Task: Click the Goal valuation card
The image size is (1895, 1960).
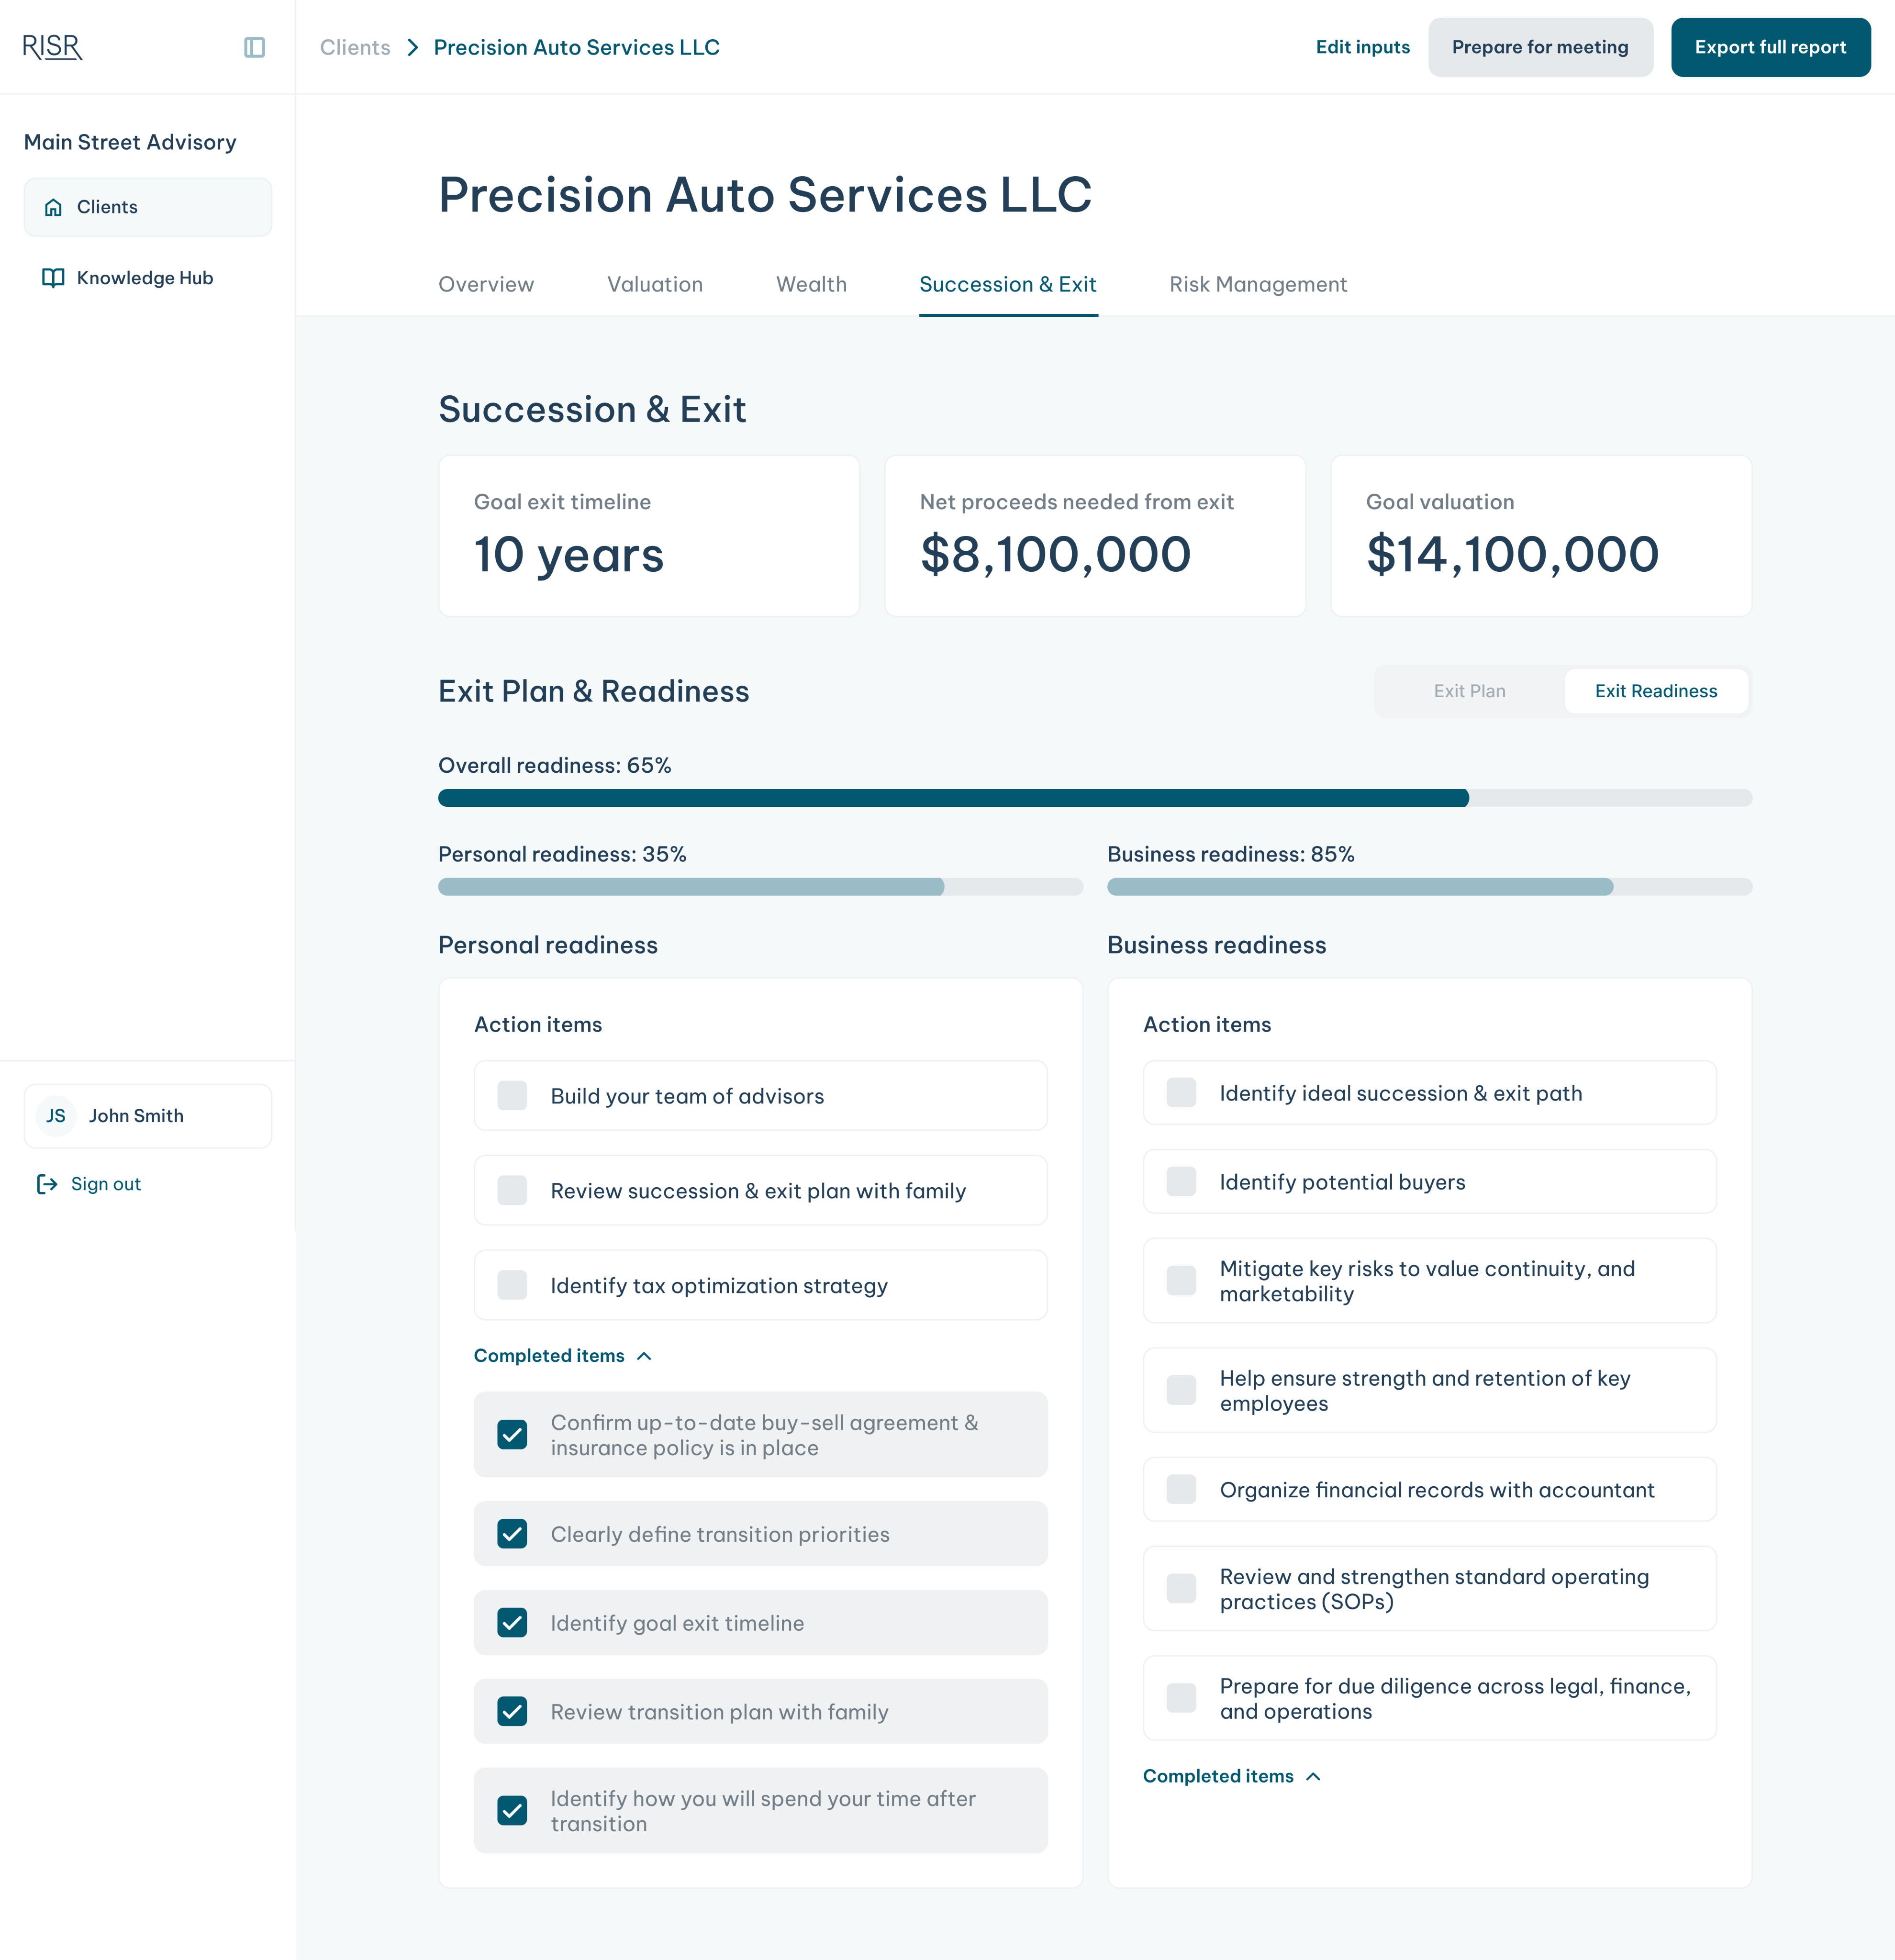Action: (x=1540, y=536)
